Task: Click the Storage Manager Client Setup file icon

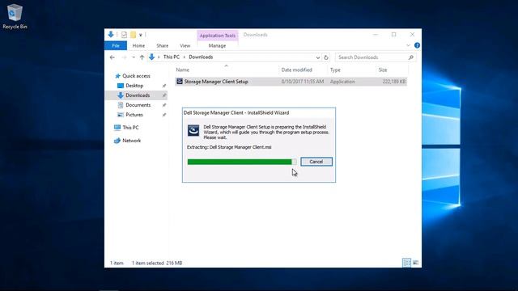Action: (x=180, y=81)
